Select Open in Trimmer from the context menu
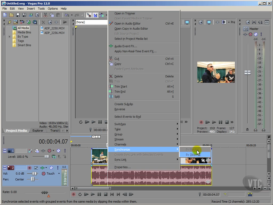Viewport: 273px width, 205px height. 125,13
